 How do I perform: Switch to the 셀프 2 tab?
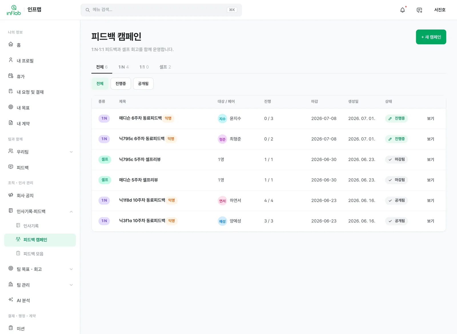(165, 67)
